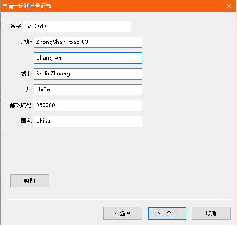Click the 名字 field containing Lv Dada

click(x=77, y=26)
